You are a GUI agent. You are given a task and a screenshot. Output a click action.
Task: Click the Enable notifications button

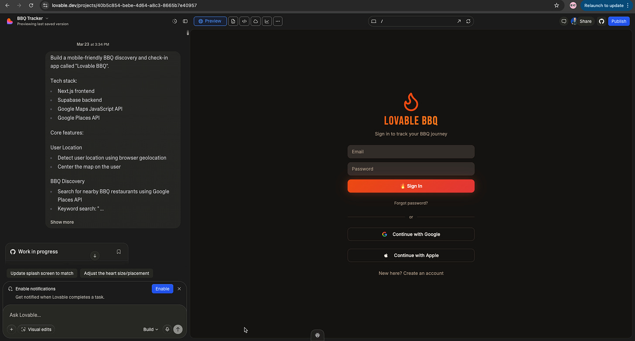[x=162, y=289]
